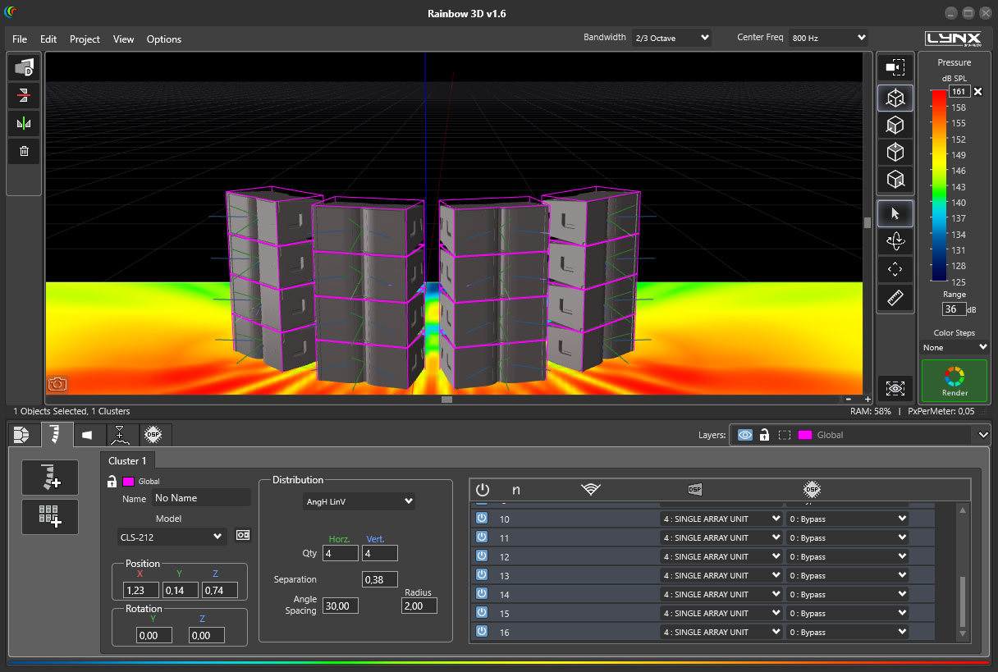Toggle the layer visibility eye icon
The image size is (998, 672).
click(x=744, y=435)
